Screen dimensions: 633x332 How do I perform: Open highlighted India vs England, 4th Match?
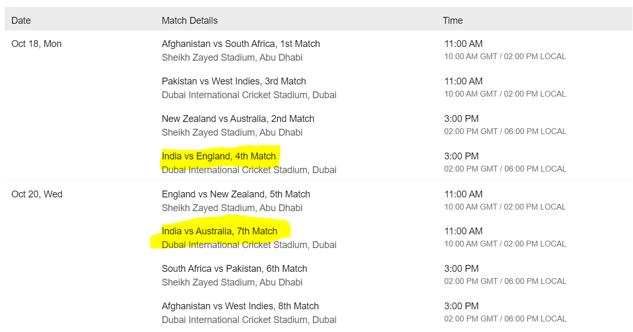click(x=218, y=156)
